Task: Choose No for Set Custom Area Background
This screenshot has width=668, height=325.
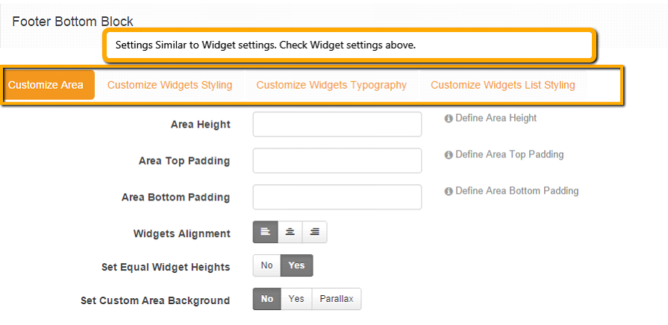Action: [x=266, y=299]
